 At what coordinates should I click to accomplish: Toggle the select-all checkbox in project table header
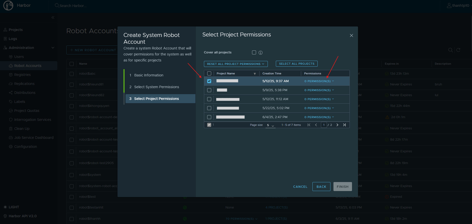pos(209,73)
